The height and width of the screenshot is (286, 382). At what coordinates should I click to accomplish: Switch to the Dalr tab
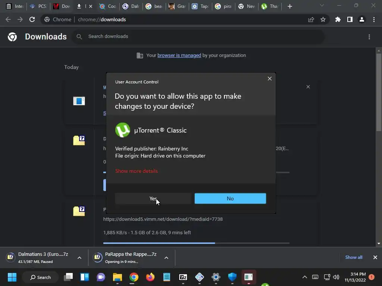point(131,6)
